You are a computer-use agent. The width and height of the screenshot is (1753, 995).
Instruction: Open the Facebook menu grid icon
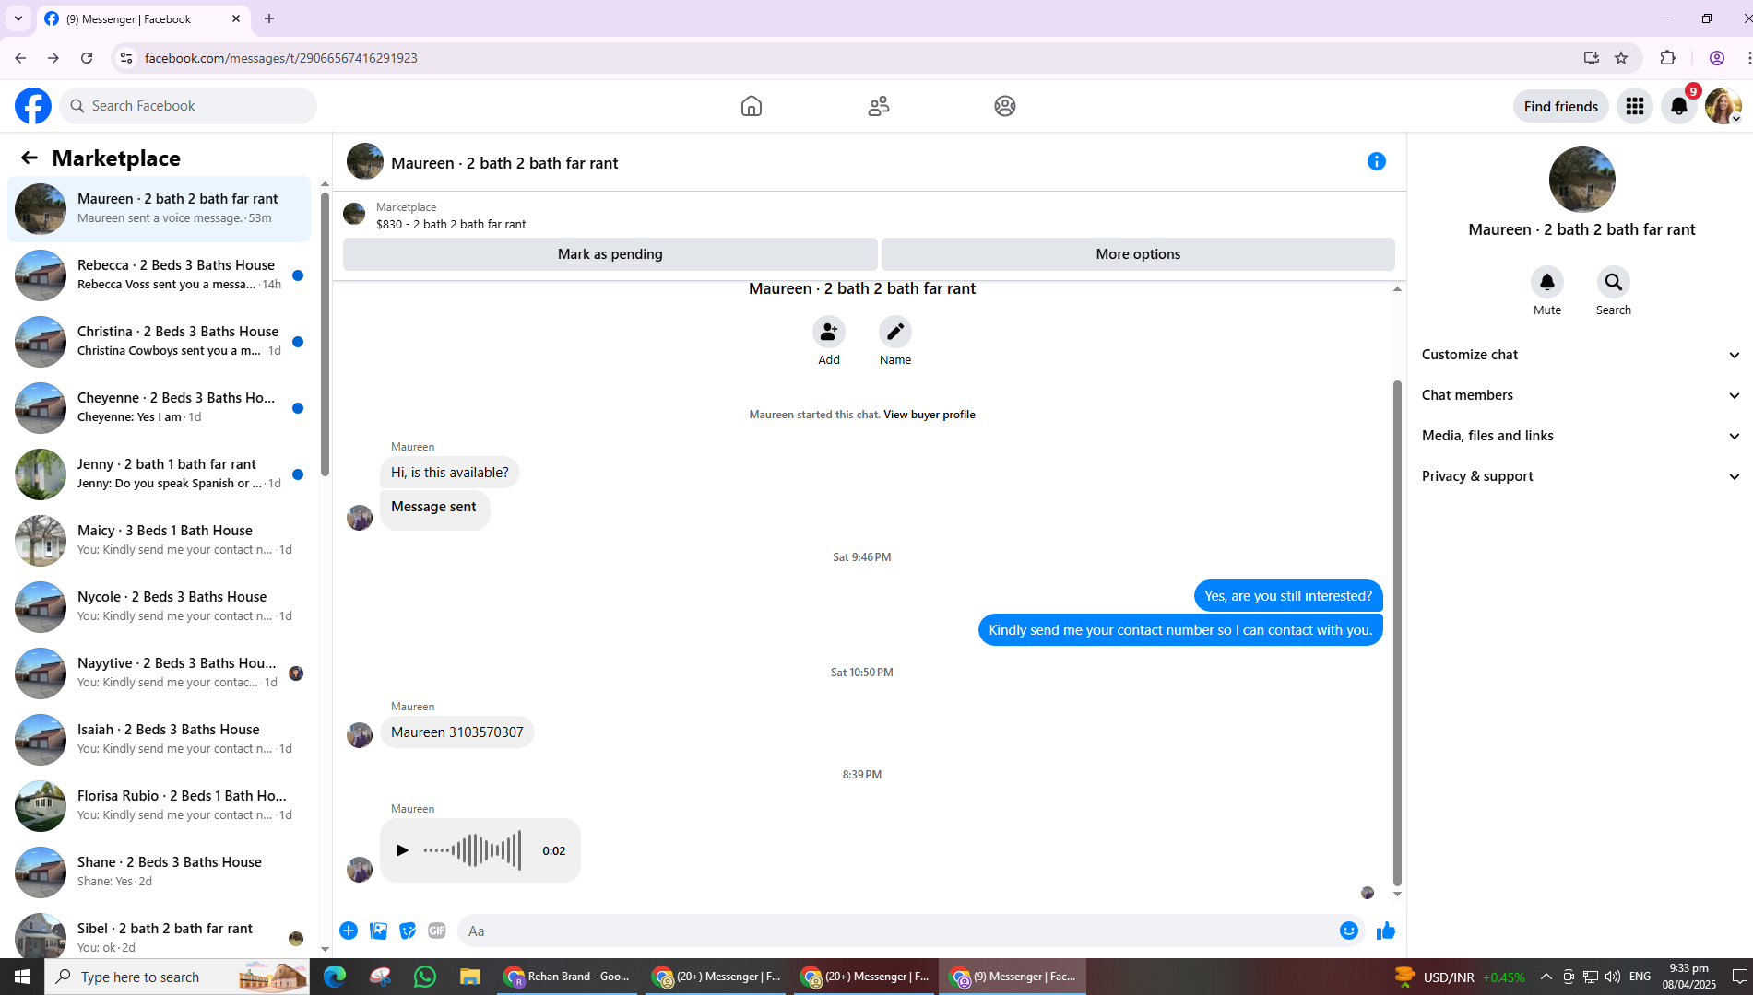coord(1635,106)
